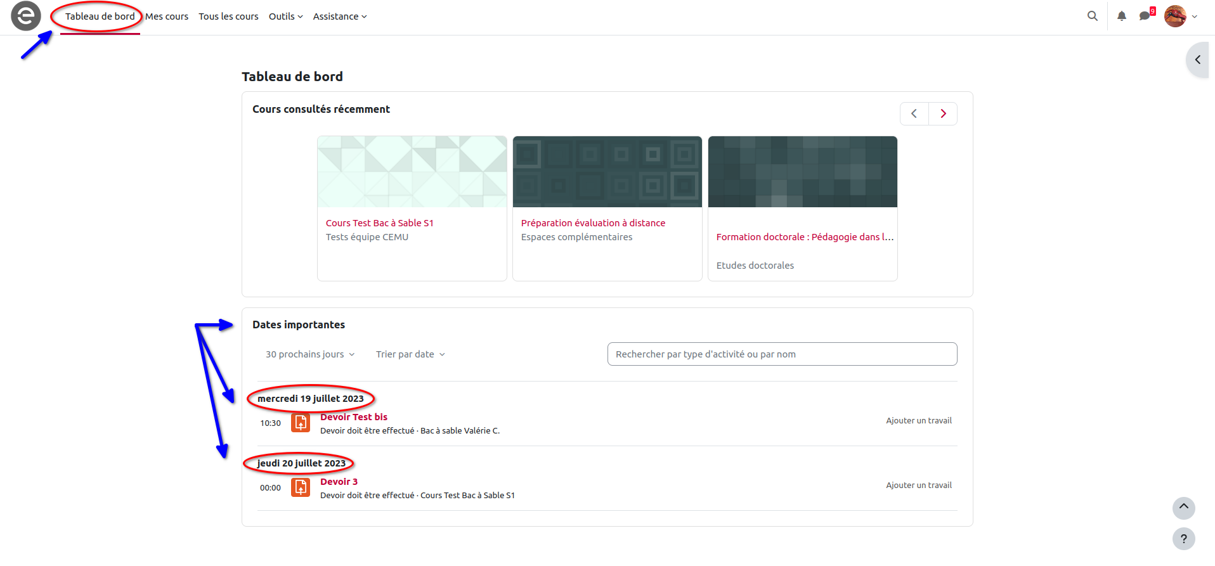1215x566 pixels.
Task: Open the messages chat bubble icon
Action: [x=1145, y=16]
